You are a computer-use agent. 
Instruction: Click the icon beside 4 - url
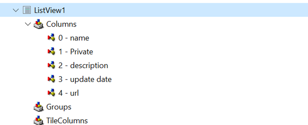tap(51, 92)
